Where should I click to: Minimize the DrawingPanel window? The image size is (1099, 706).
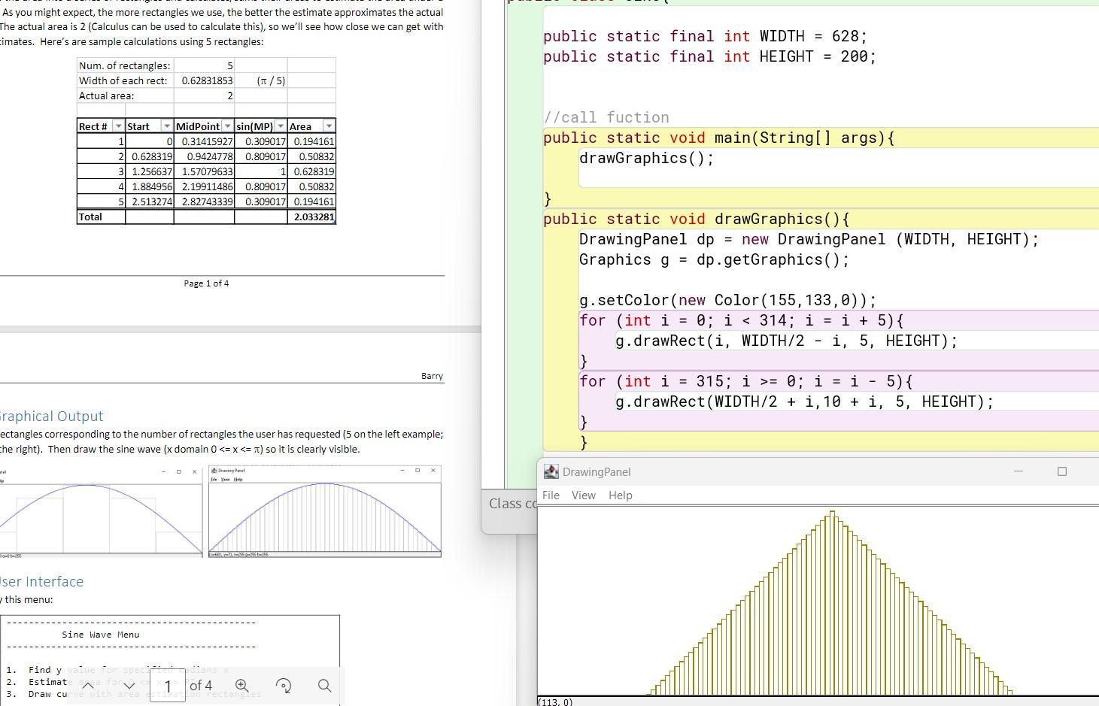pos(1018,471)
